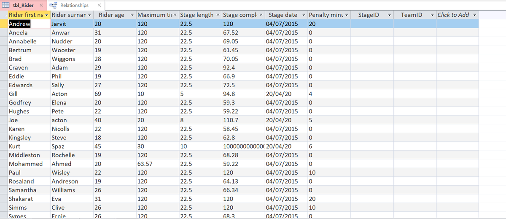Click stage length cell 8 for Joe
The width and height of the screenshot is (506, 219).
click(200, 120)
